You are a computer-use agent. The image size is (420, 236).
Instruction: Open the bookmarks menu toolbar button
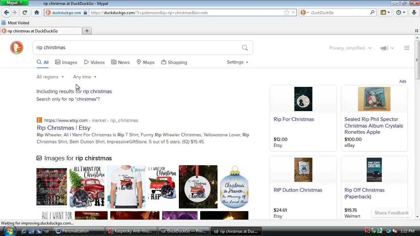tap(385, 12)
